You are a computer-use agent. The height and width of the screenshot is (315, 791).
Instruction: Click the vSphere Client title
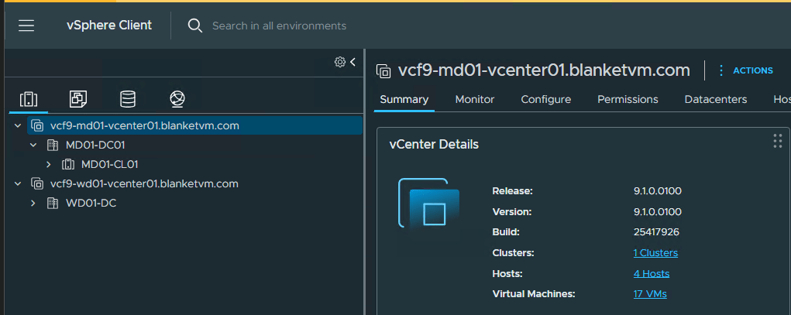pos(109,26)
